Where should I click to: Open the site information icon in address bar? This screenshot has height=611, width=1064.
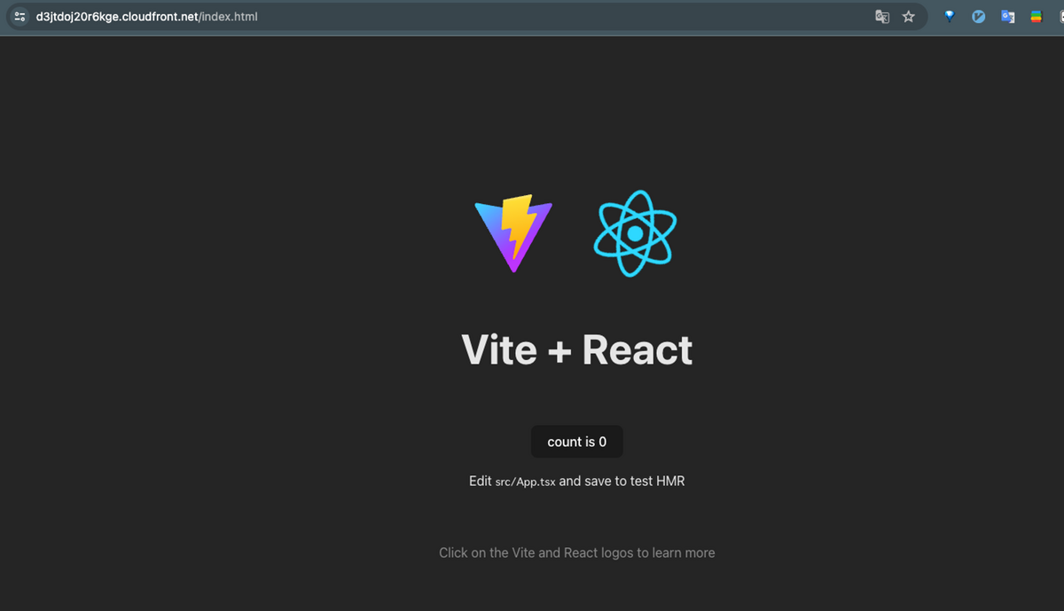tap(20, 16)
